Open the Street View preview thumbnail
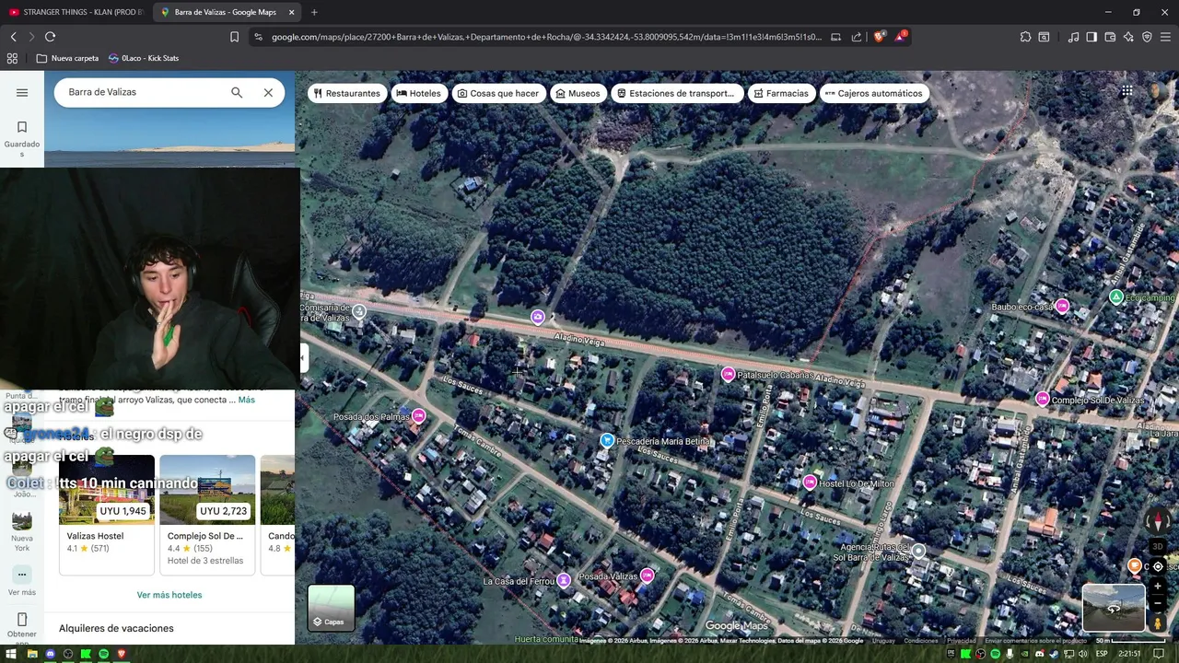Screen dimensions: 1179x663 [1113, 608]
